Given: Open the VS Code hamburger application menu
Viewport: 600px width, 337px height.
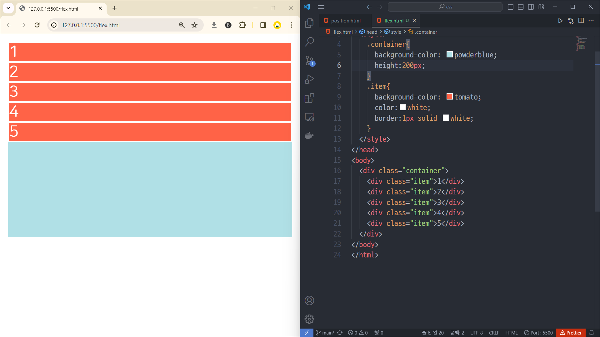Looking at the screenshot, I should pyautogui.click(x=321, y=7).
